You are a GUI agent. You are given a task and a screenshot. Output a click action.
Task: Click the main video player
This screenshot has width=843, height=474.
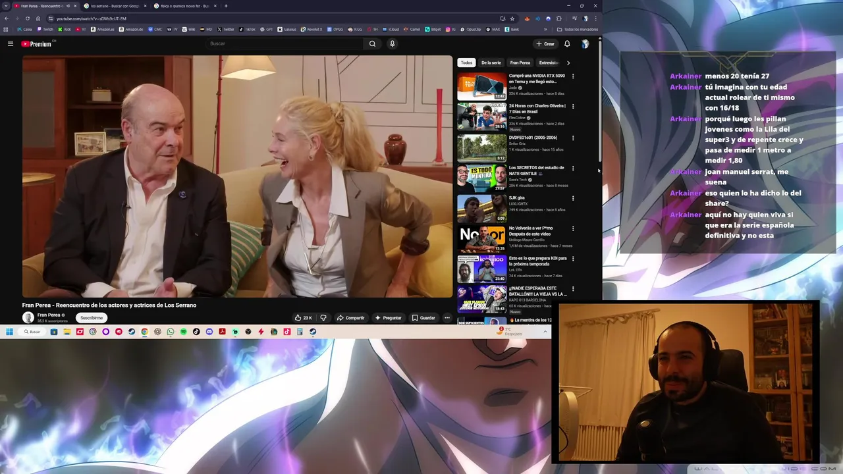[x=237, y=176]
